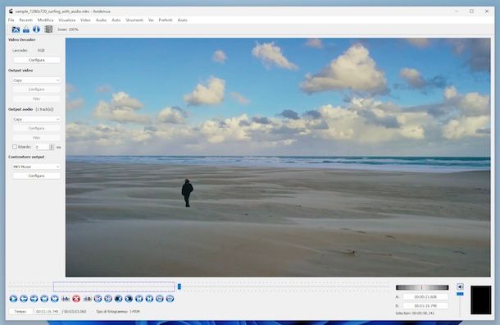Open the Visualizza menu
500x325 pixels.
click(66, 20)
